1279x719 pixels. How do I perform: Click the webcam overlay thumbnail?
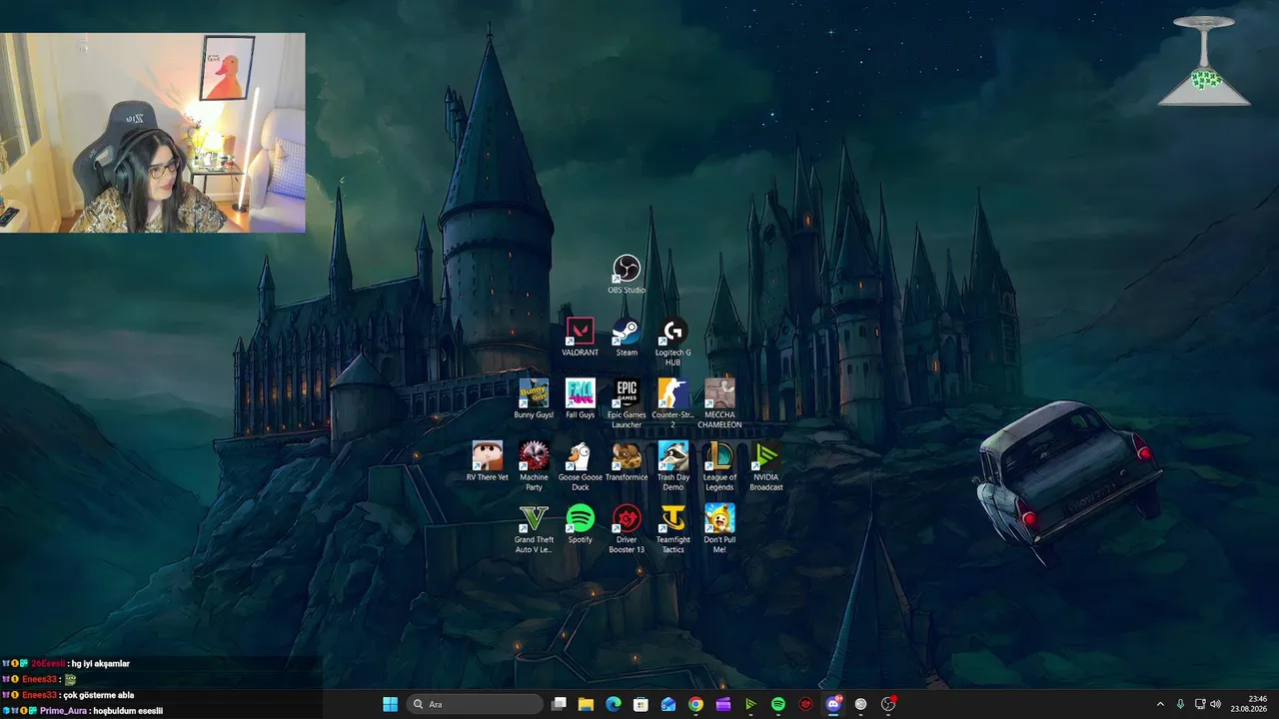pyautogui.click(x=153, y=133)
